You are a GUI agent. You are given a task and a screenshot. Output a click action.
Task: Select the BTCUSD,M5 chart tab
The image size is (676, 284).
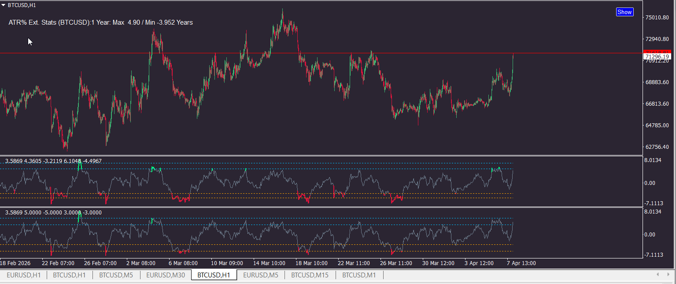point(116,275)
